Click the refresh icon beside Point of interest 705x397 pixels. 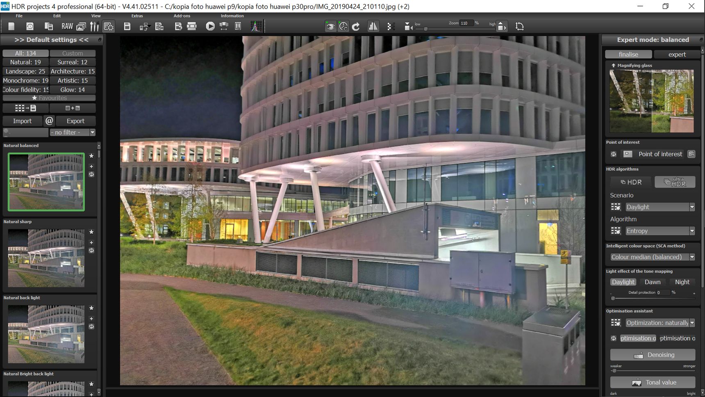(614, 154)
